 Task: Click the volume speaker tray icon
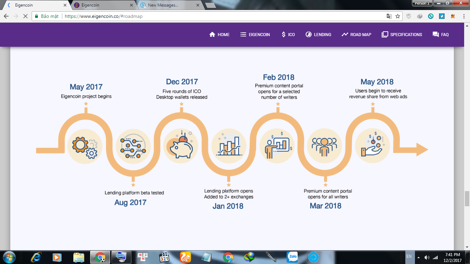pyautogui.click(x=427, y=257)
